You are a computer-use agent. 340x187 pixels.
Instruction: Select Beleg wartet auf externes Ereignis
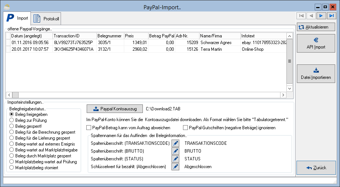[x=42, y=144]
